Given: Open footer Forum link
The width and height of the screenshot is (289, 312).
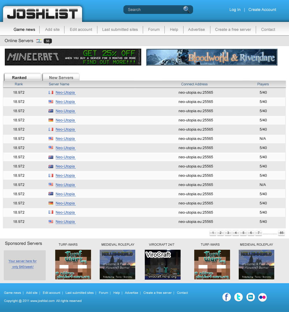Looking at the screenshot, I should [x=103, y=293].
